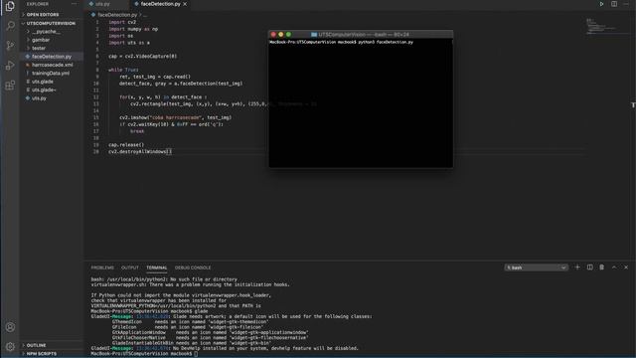This screenshot has height=358, width=636.
Task: Click the line containing 'cap.release()'
Action: (x=126, y=145)
